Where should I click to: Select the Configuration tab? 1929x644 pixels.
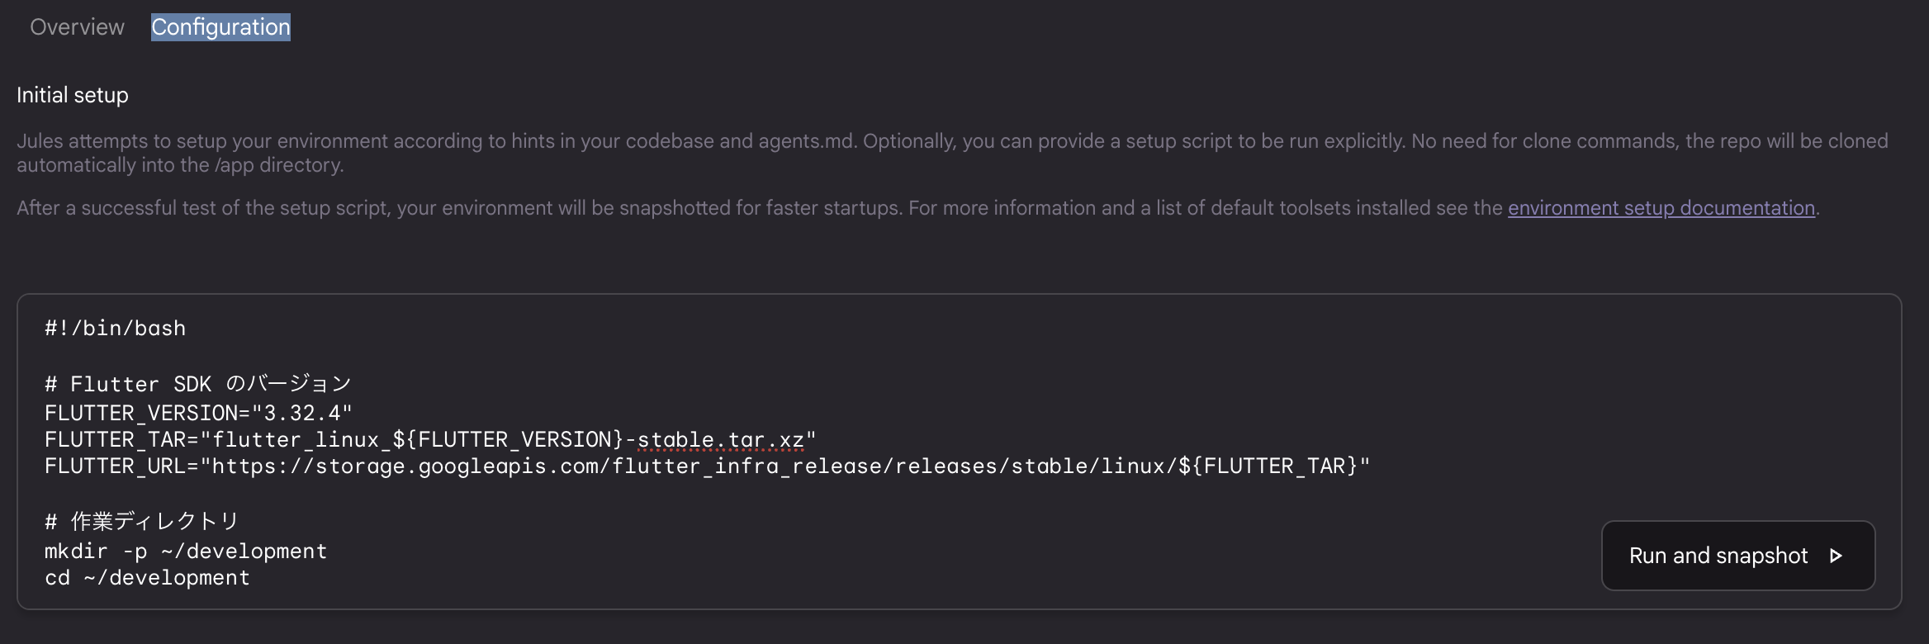[220, 27]
